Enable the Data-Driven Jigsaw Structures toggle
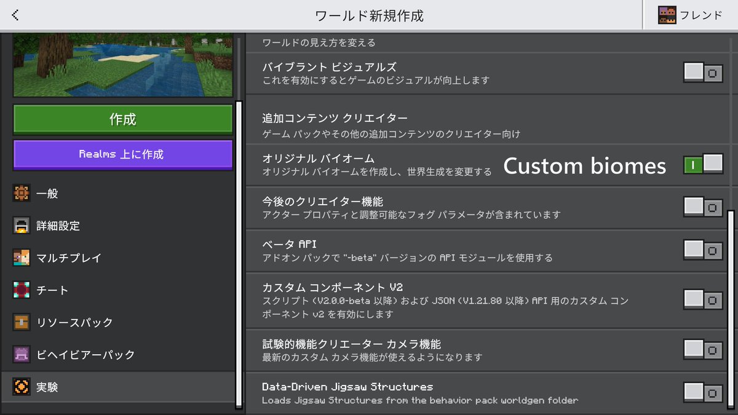 tap(703, 392)
